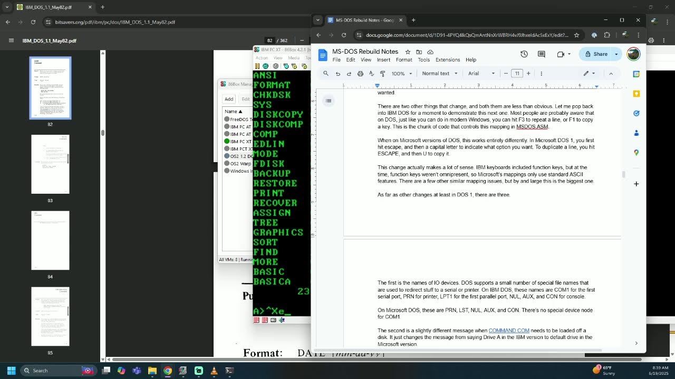Open the comments panel in Docs
The width and height of the screenshot is (675, 379).
tap(541, 54)
